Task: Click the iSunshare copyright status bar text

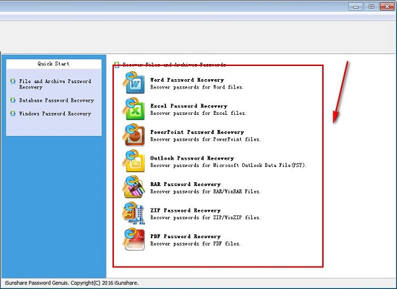Action: click(x=71, y=283)
